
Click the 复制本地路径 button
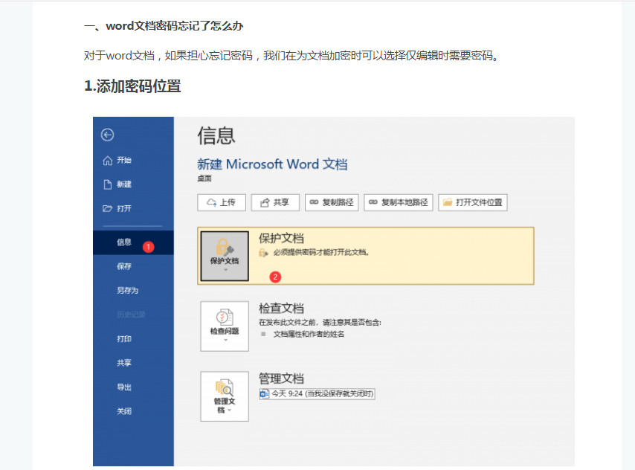(398, 202)
